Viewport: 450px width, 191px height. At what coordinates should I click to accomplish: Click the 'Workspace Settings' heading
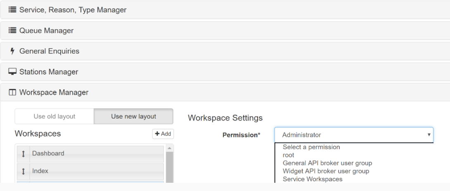pos(225,118)
